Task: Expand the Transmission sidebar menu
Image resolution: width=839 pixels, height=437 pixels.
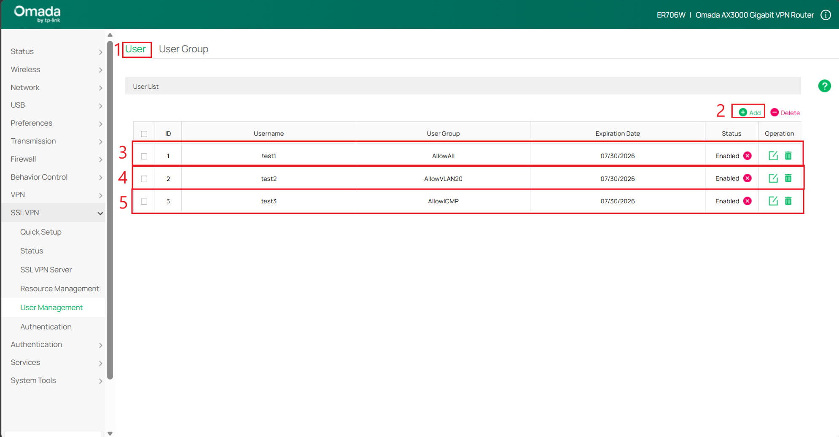Action: point(54,141)
